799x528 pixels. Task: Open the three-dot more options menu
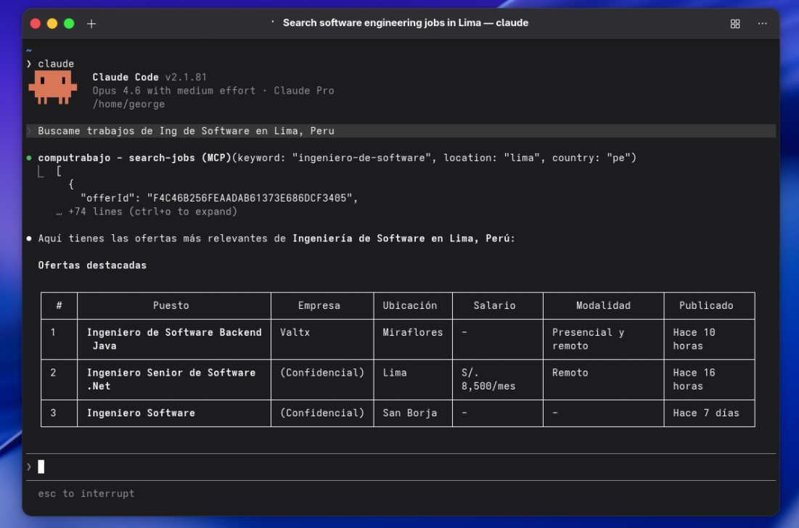tap(762, 23)
